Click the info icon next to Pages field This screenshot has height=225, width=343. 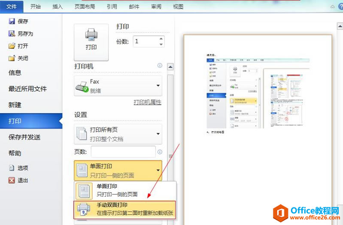160,152
